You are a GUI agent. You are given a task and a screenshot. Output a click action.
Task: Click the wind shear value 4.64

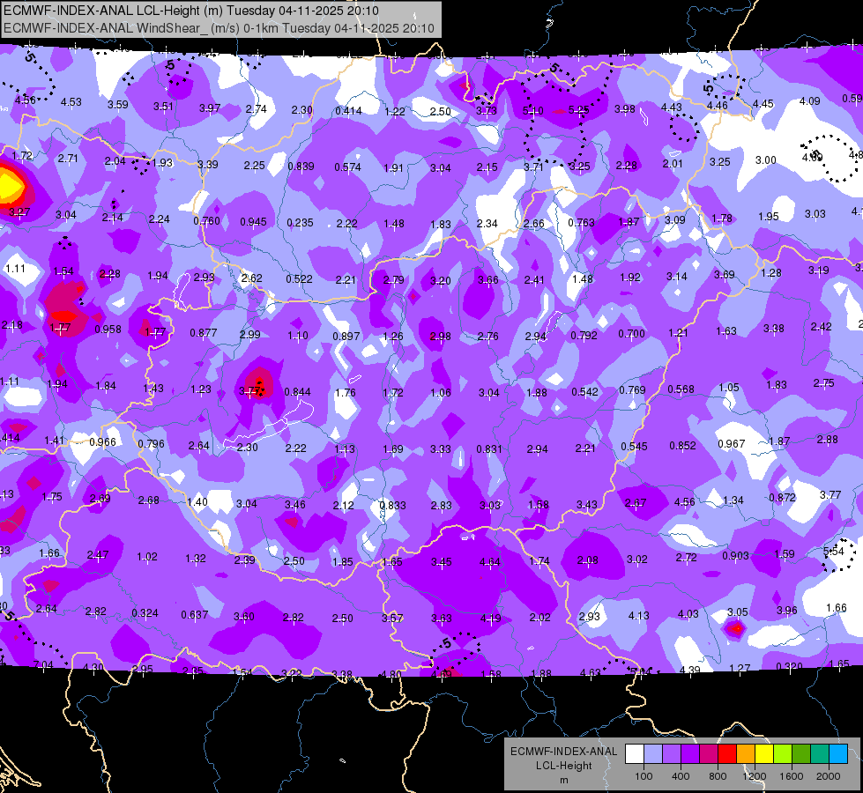tap(490, 562)
